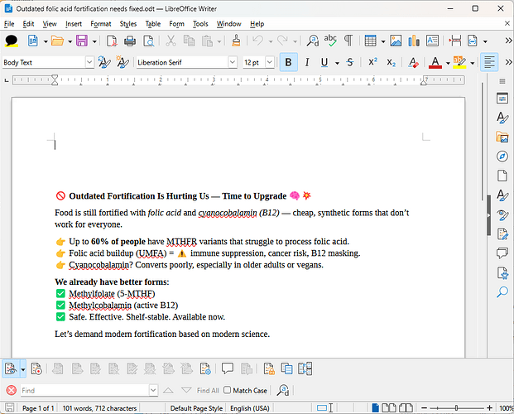Open sidebar Gallery icon
This screenshot has width=514, height=414.
(502, 137)
